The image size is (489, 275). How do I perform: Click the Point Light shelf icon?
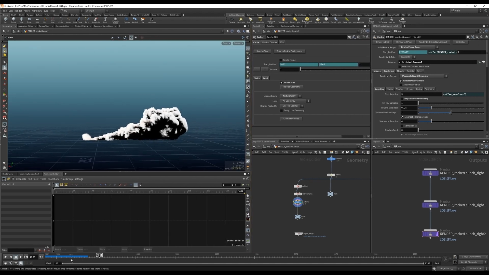pyautogui.click(x=241, y=20)
